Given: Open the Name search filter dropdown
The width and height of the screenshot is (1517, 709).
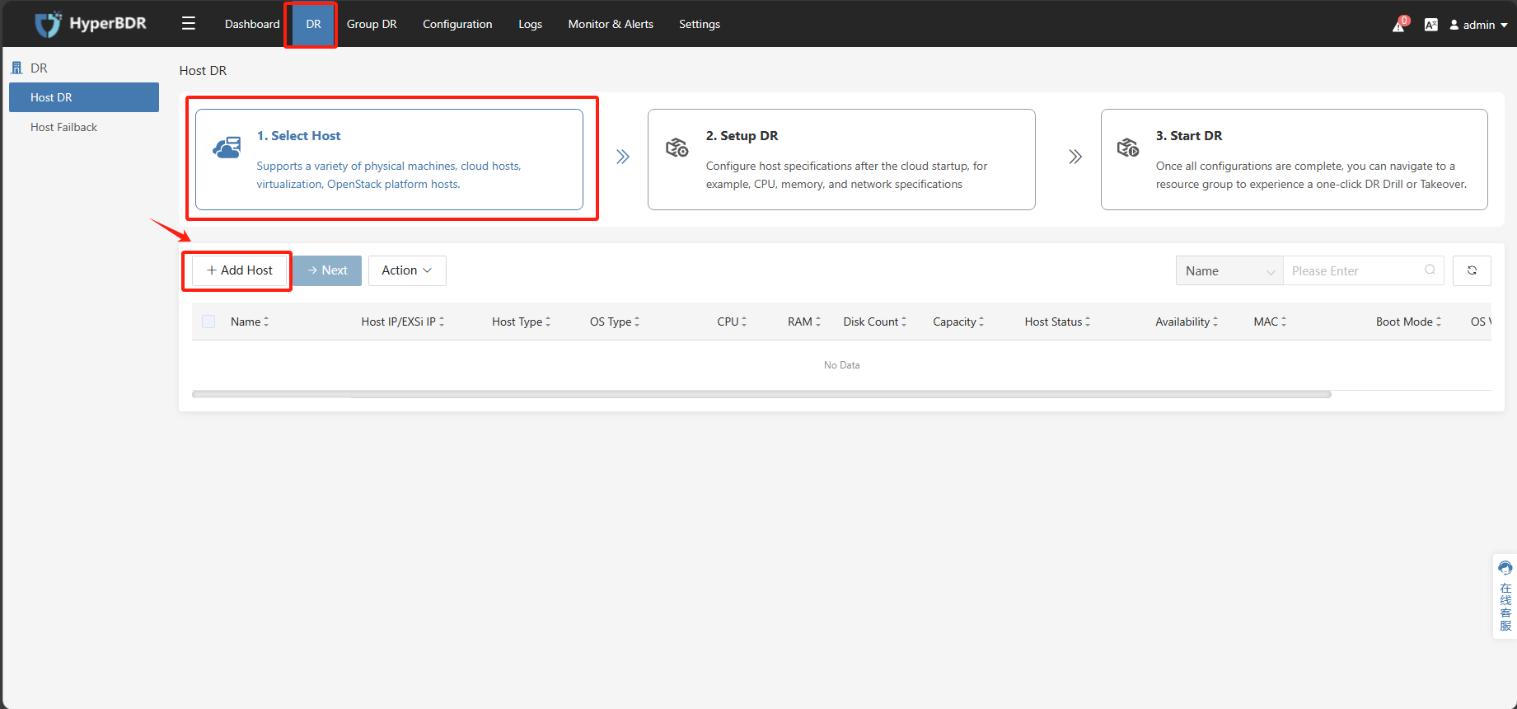Looking at the screenshot, I should coord(1229,270).
